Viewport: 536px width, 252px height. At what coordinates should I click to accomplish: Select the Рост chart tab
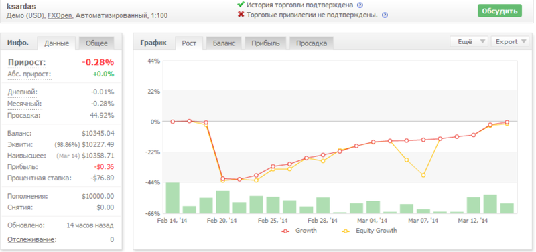189,43
